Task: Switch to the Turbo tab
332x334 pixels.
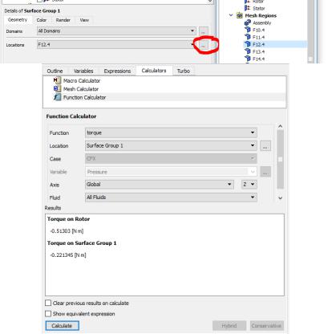Action: (x=184, y=71)
